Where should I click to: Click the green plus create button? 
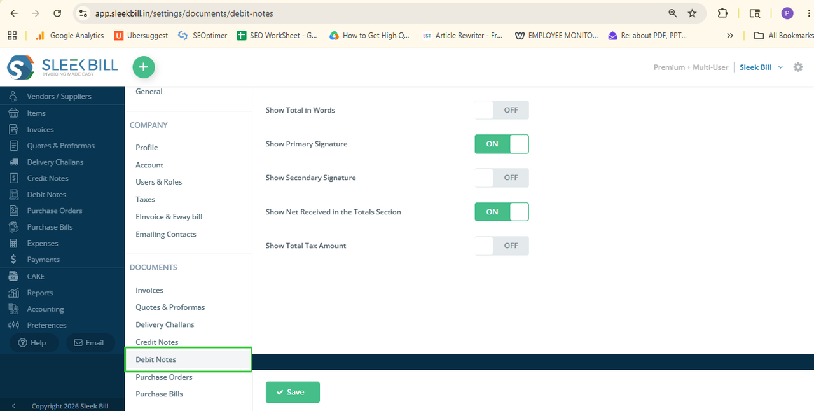(x=144, y=67)
